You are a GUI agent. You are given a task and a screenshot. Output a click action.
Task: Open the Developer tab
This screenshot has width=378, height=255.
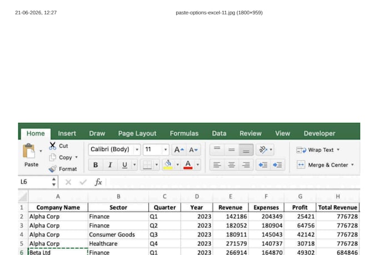pos(320,133)
